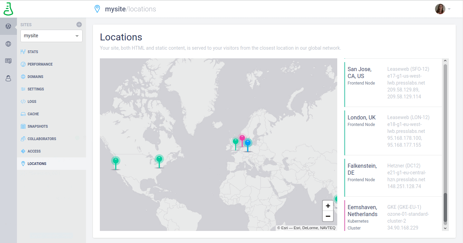Open the billing certificate icon in rail
This screenshot has height=243, width=463.
[8, 61]
